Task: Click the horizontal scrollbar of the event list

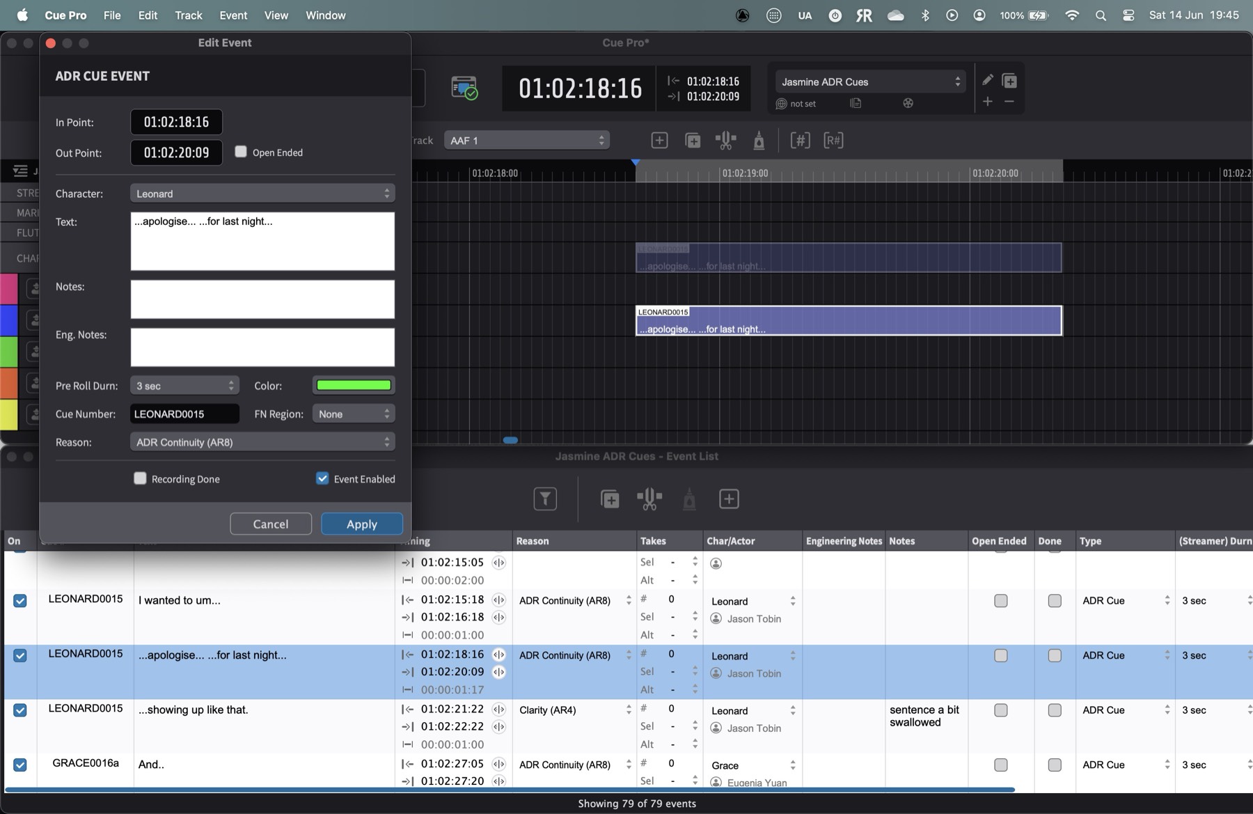Action: [510, 790]
